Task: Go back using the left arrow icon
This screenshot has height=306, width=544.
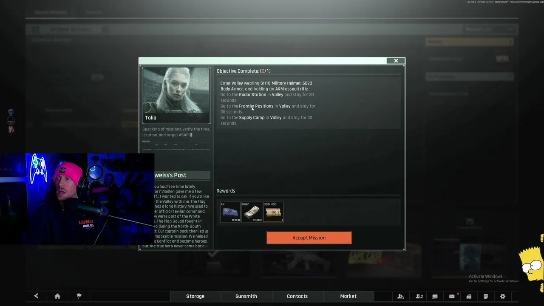Action: click(x=36, y=296)
